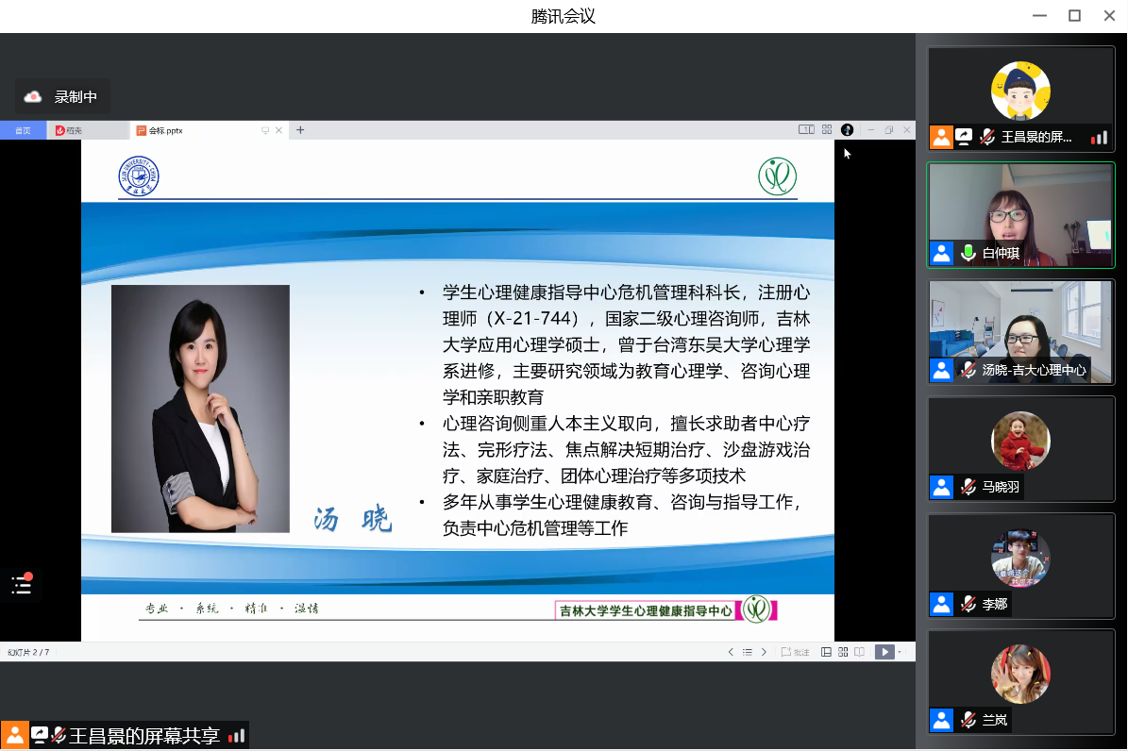Switch to normal view layout icon
This screenshot has width=1128, height=751.
(x=826, y=652)
